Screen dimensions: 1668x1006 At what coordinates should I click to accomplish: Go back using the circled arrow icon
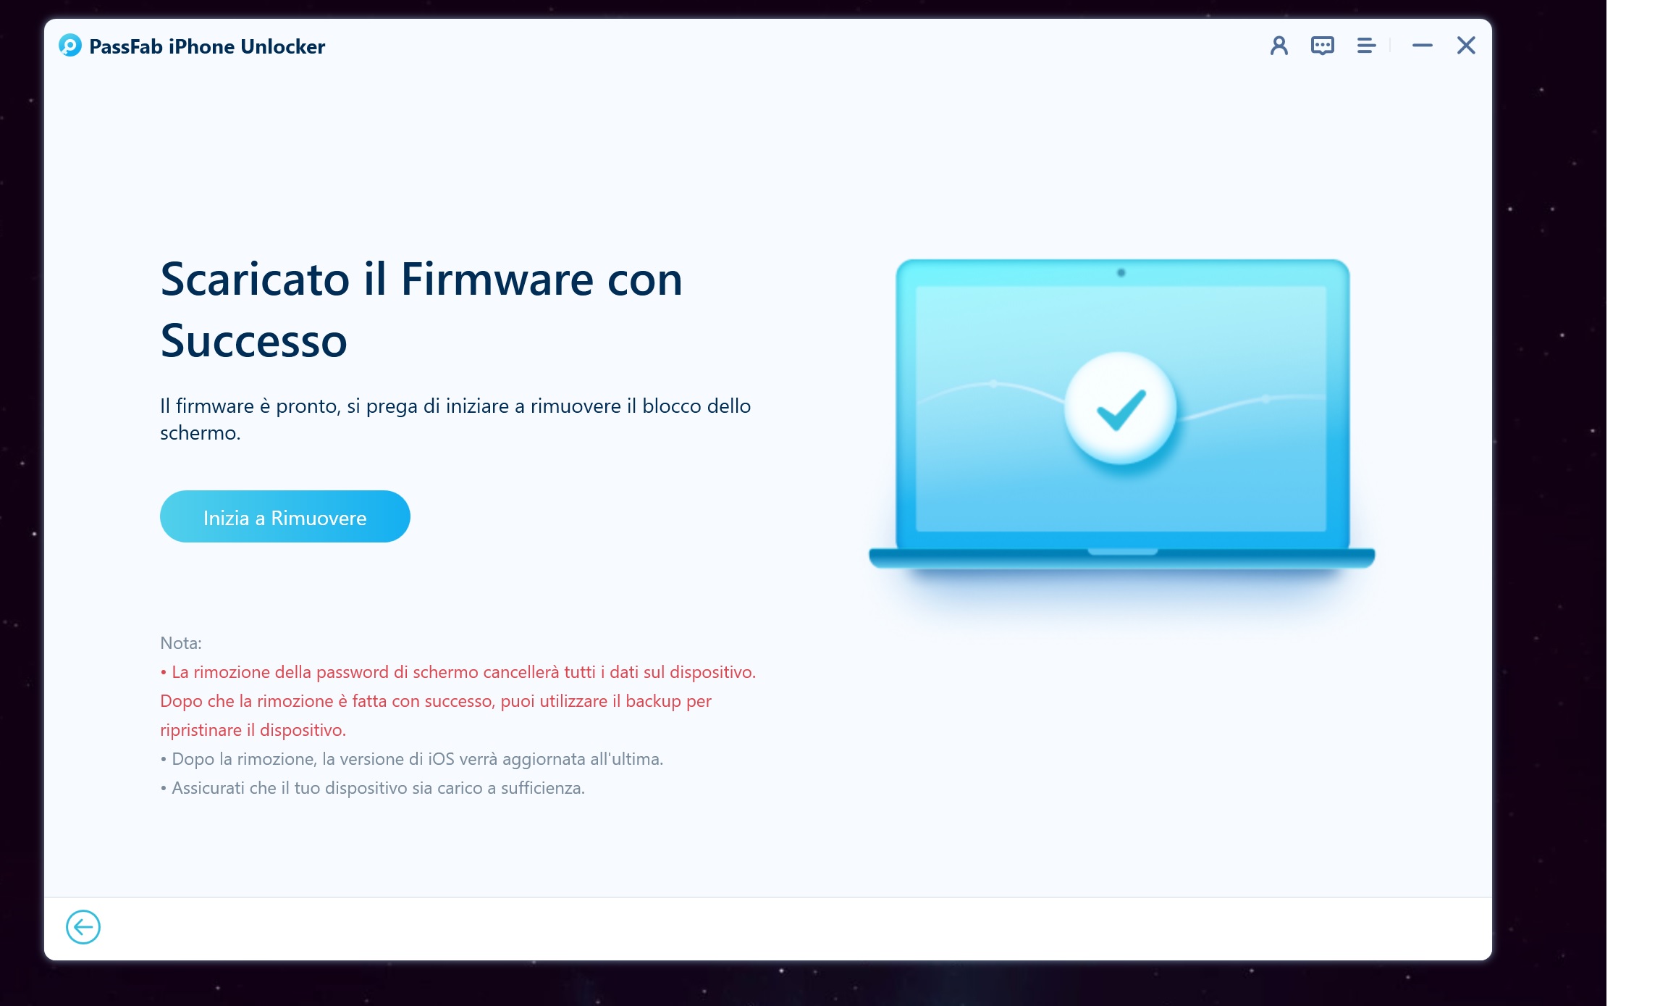pos(83,926)
